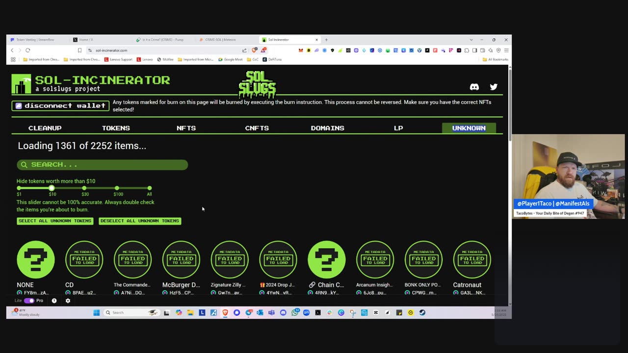Click the current $10 slider handle
This screenshot has height=353, width=628.
tap(52, 188)
